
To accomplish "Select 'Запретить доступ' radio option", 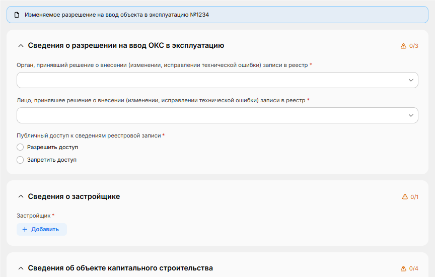I will click(20, 160).
